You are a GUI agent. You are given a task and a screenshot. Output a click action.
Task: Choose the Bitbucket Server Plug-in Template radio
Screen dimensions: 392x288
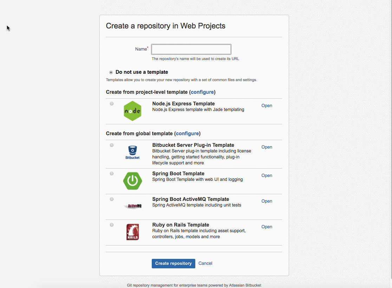coord(112,145)
